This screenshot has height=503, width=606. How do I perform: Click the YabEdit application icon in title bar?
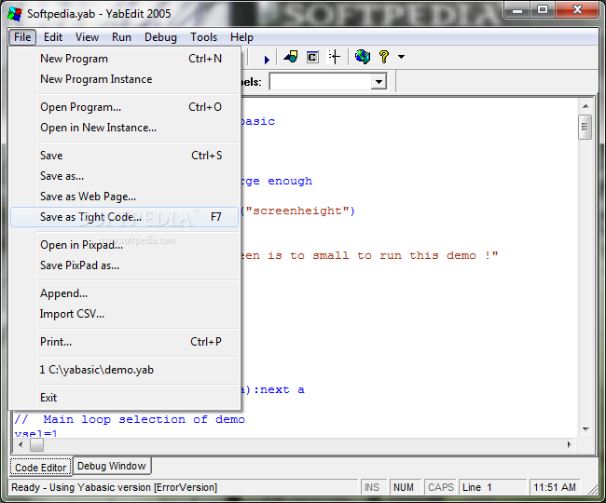(15, 14)
